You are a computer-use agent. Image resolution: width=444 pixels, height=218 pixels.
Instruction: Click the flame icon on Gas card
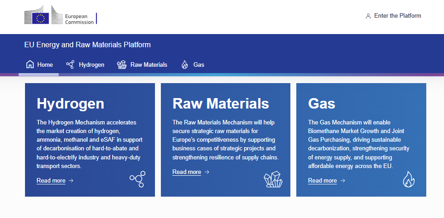(x=409, y=179)
